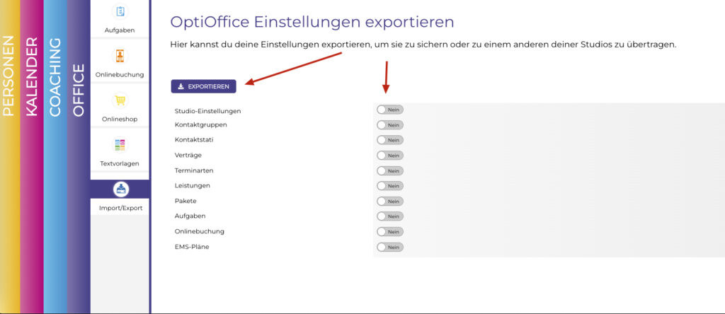Click the OptiOffice Einstellungen exportieren heading
This screenshot has width=725, height=314.
312,22
